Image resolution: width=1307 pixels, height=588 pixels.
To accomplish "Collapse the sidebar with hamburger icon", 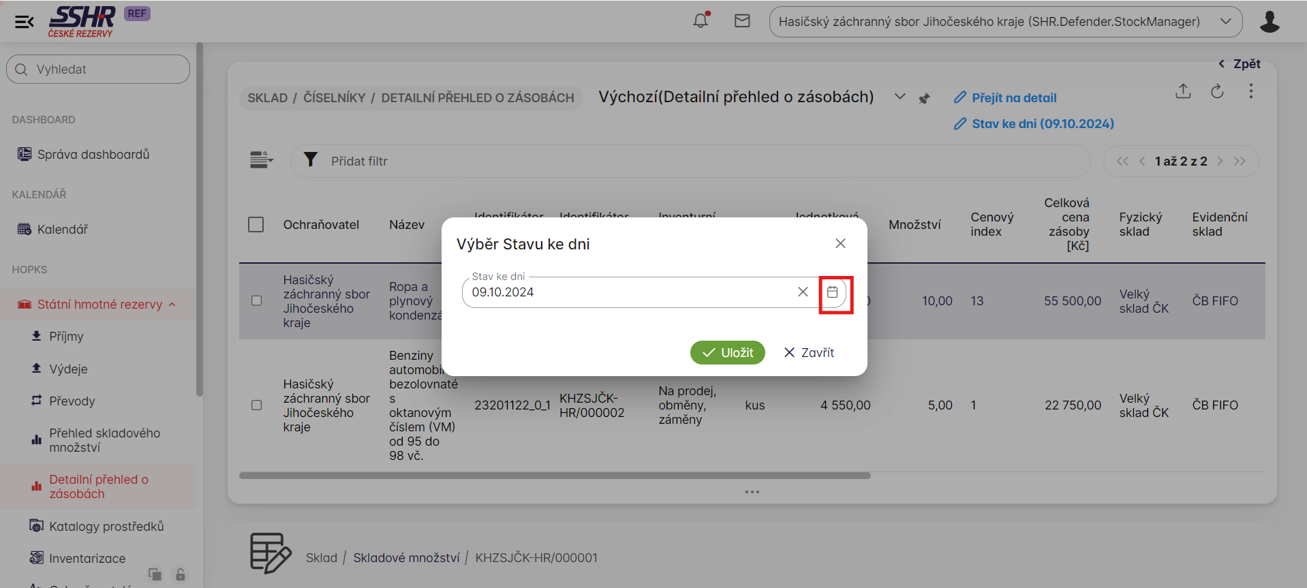I will [25, 22].
